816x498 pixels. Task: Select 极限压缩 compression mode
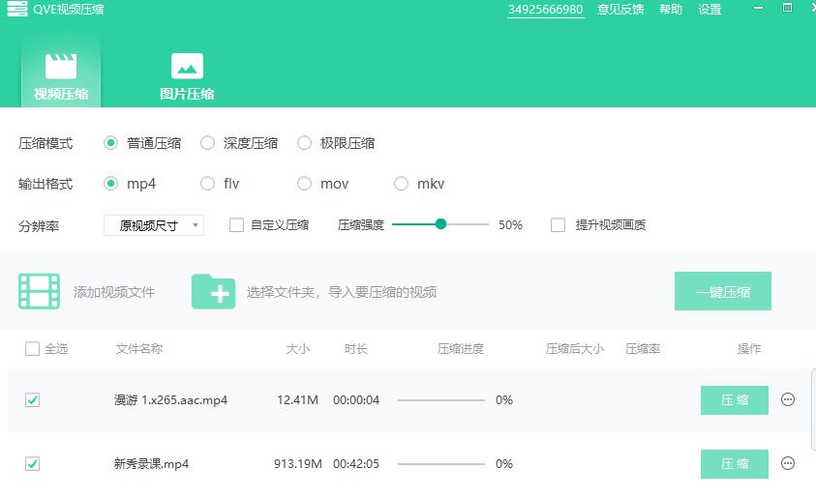[x=305, y=143]
